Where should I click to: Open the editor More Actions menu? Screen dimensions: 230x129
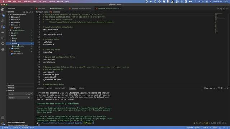pyautogui.click(x=227, y=9)
